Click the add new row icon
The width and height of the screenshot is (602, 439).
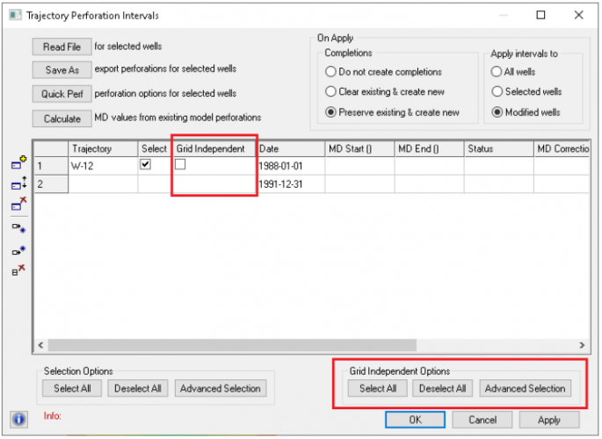pyautogui.click(x=17, y=164)
